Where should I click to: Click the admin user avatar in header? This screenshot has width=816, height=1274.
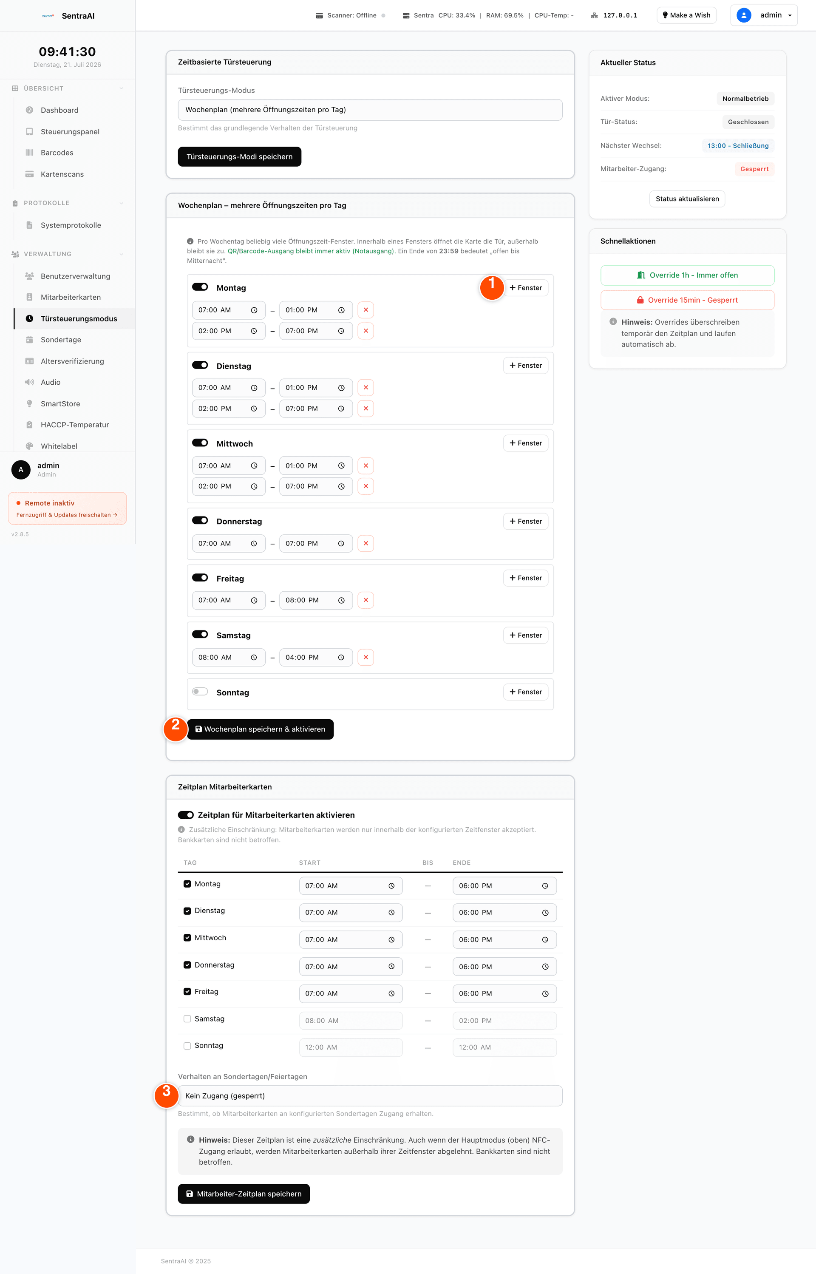743,15
